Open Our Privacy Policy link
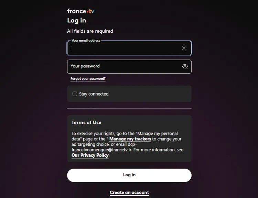 (90, 155)
